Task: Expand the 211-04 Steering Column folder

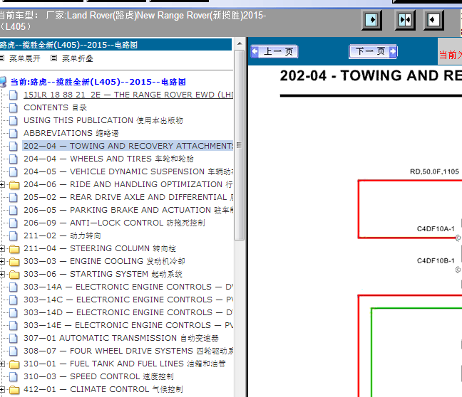Action: 2,249
